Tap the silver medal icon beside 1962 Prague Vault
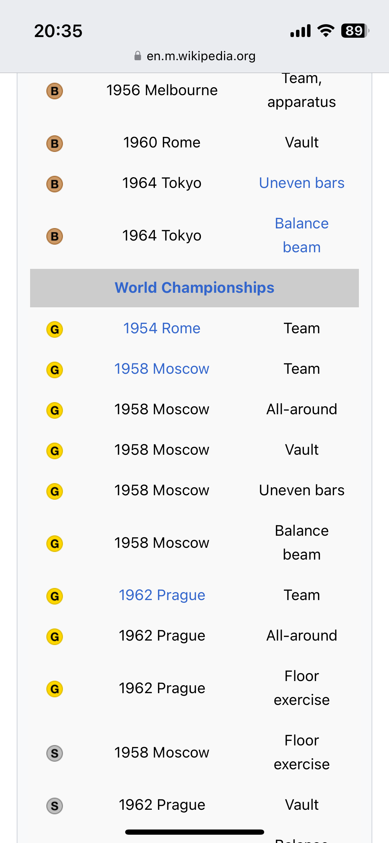The image size is (389, 843). (x=55, y=806)
